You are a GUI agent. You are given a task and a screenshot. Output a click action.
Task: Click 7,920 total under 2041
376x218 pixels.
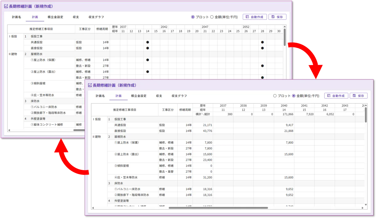[x=304, y=114]
